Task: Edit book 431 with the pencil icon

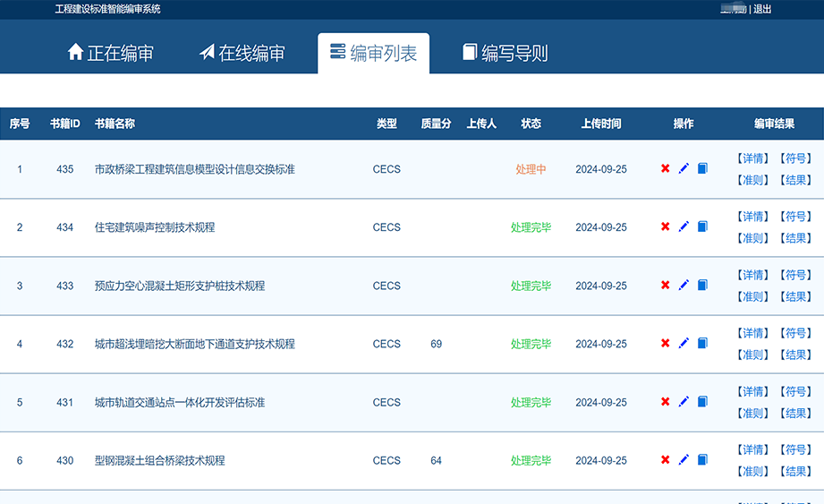Action: click(x=684, y=401)
